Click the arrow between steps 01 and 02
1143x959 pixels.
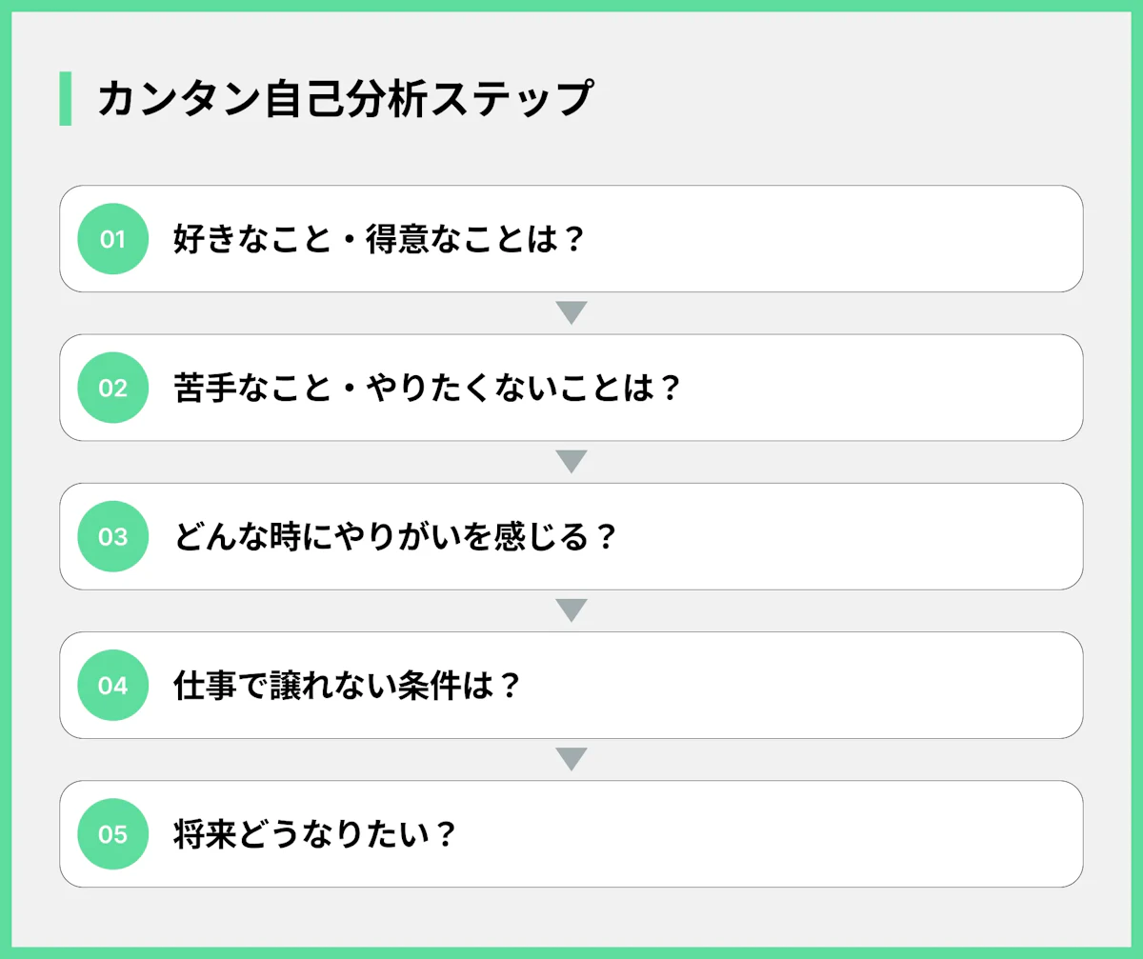[x=571, y=312]
